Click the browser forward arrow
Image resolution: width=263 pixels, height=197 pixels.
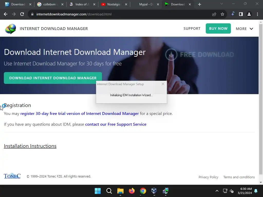(x=14, y=14)
